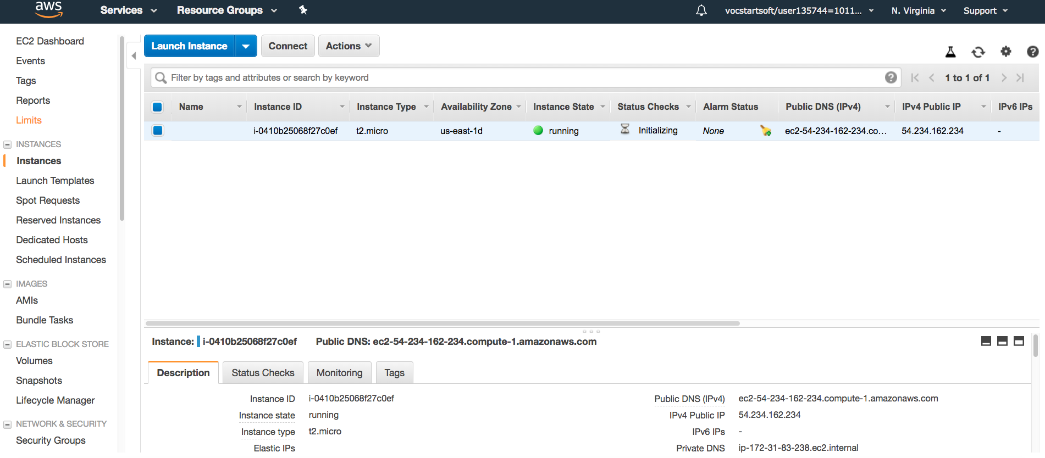
Task: Click the Instance ID column header
Action: click(278, 107)
